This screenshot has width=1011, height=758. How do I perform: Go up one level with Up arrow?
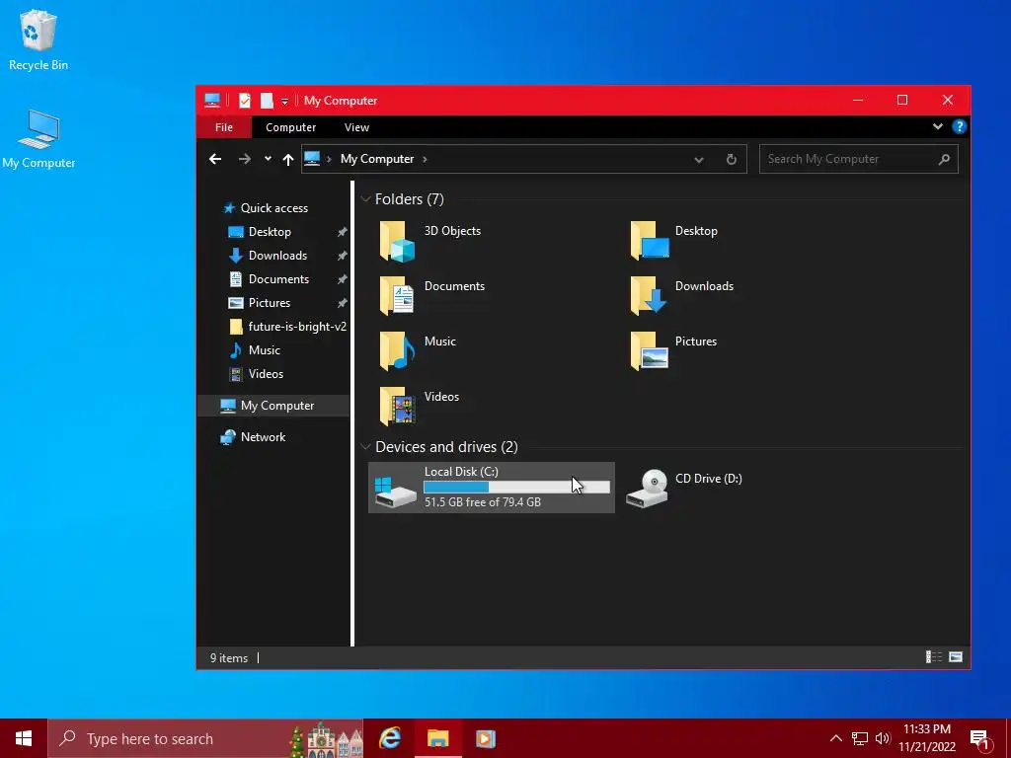coord(287,159)
